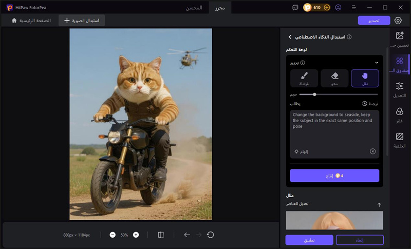Undo with the left arrow icon
This screenshot has width=411, height=249.
187,235
